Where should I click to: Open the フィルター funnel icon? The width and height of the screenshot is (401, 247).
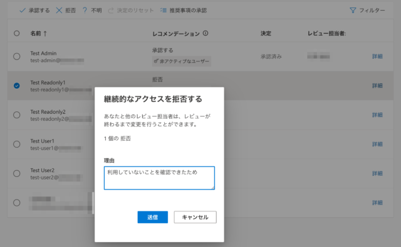(353, 11)
